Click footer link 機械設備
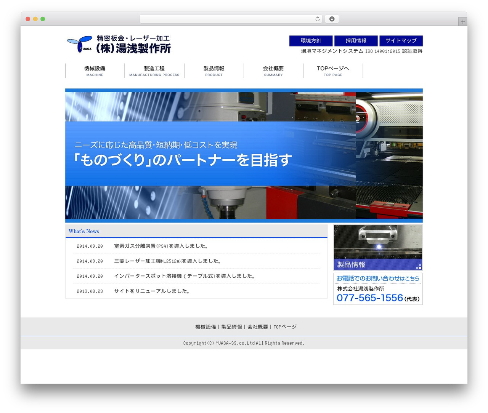This screenshot has width=488, height=413. click(x=205, y=327)
